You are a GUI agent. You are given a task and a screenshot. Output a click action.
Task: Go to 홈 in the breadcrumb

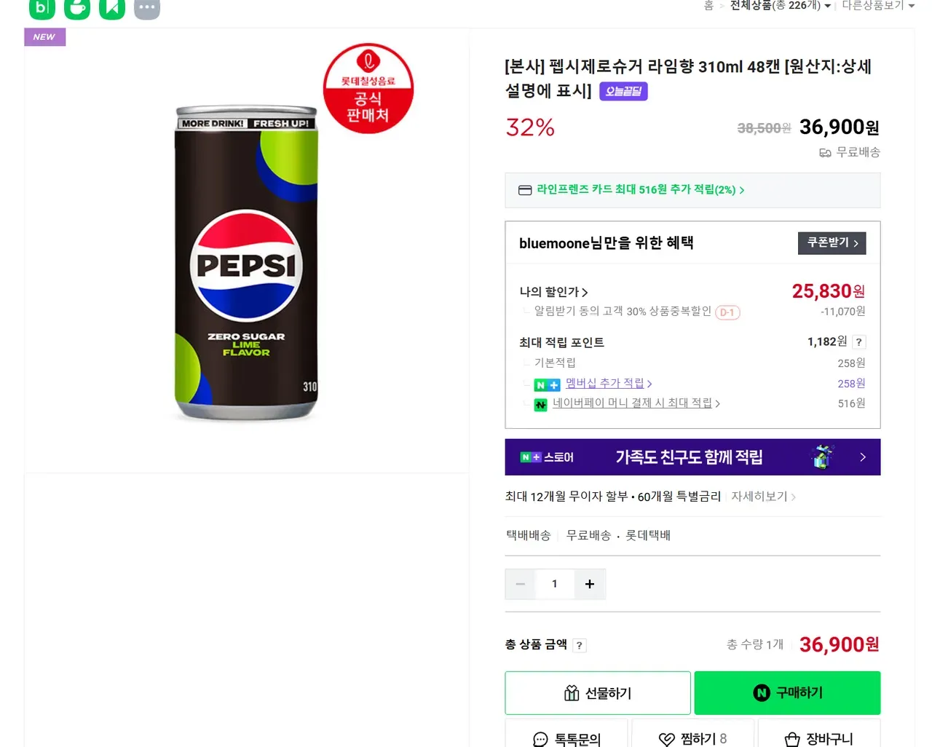click(x=708, y=6)
